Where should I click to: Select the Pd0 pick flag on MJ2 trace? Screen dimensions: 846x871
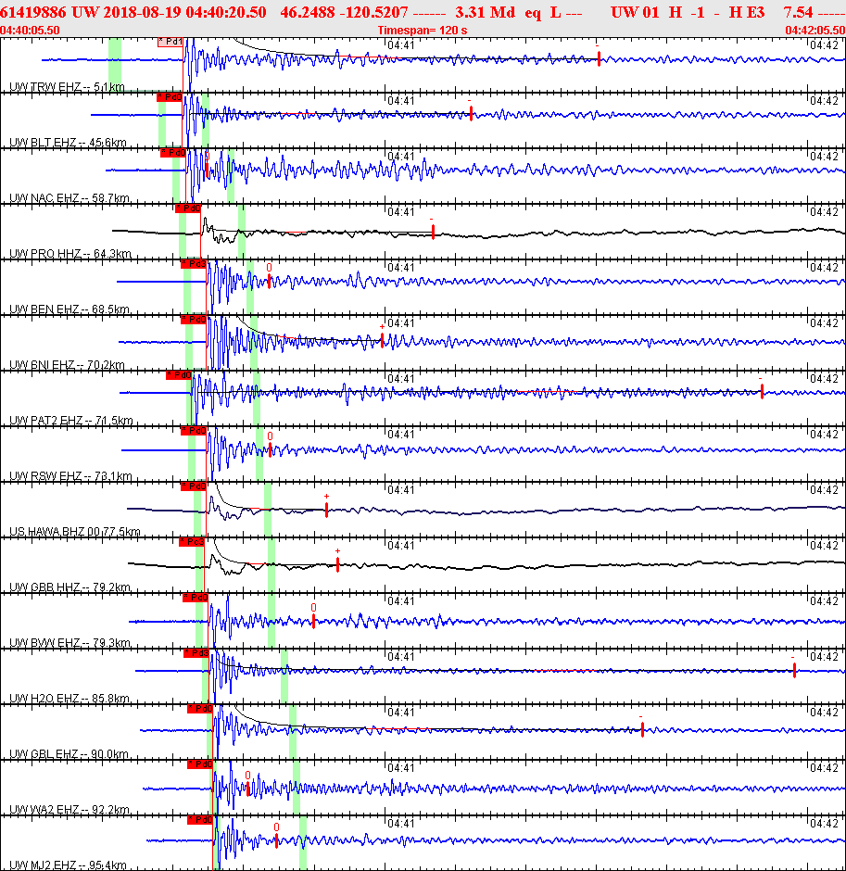pyautogui.click(x=200, y=820)
